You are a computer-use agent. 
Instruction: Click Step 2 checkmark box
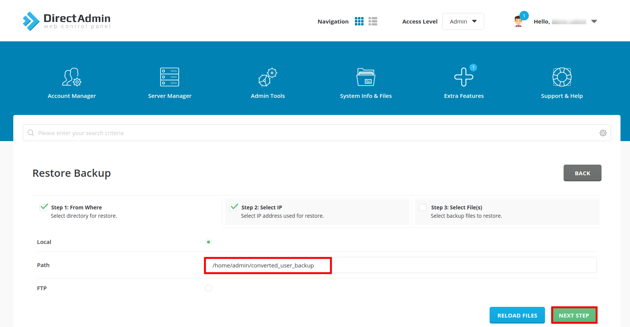click(x=234, y=207)
